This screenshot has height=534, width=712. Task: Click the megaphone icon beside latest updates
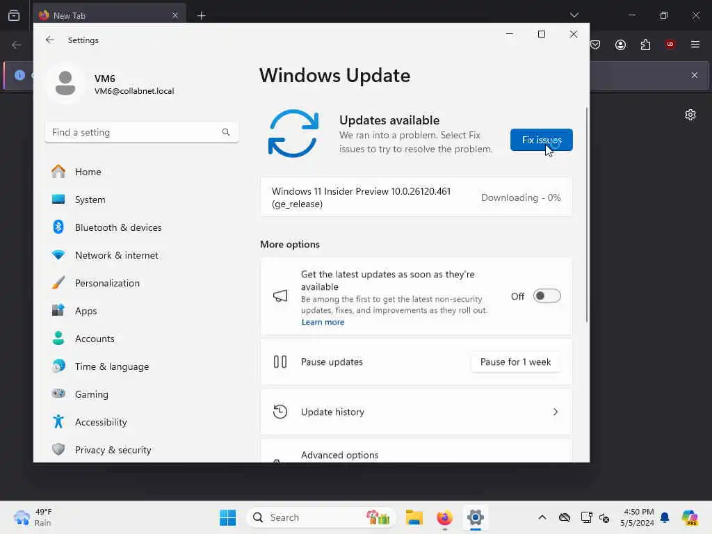tap(280, 296)
